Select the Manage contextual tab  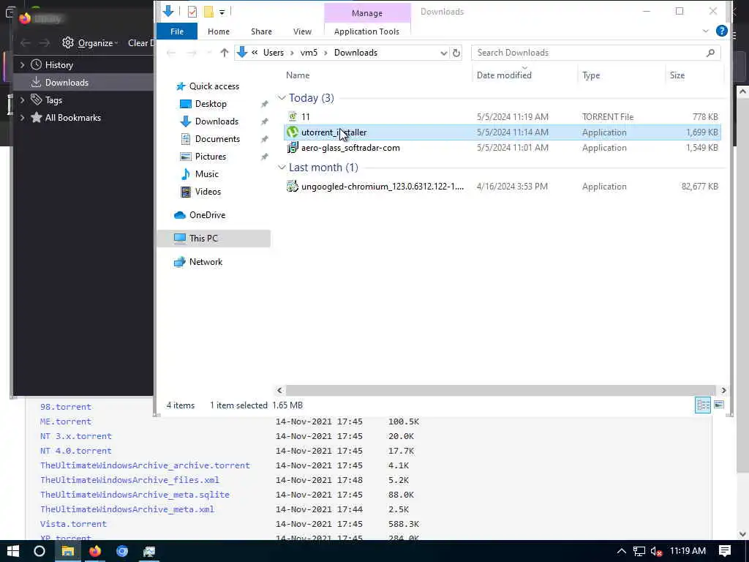tap(367, 13)
